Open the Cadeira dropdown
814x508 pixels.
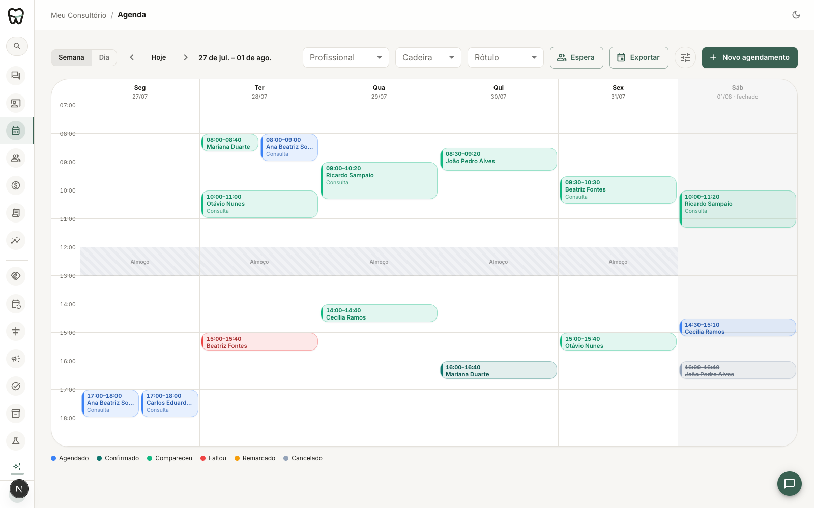tap(428, 57)
